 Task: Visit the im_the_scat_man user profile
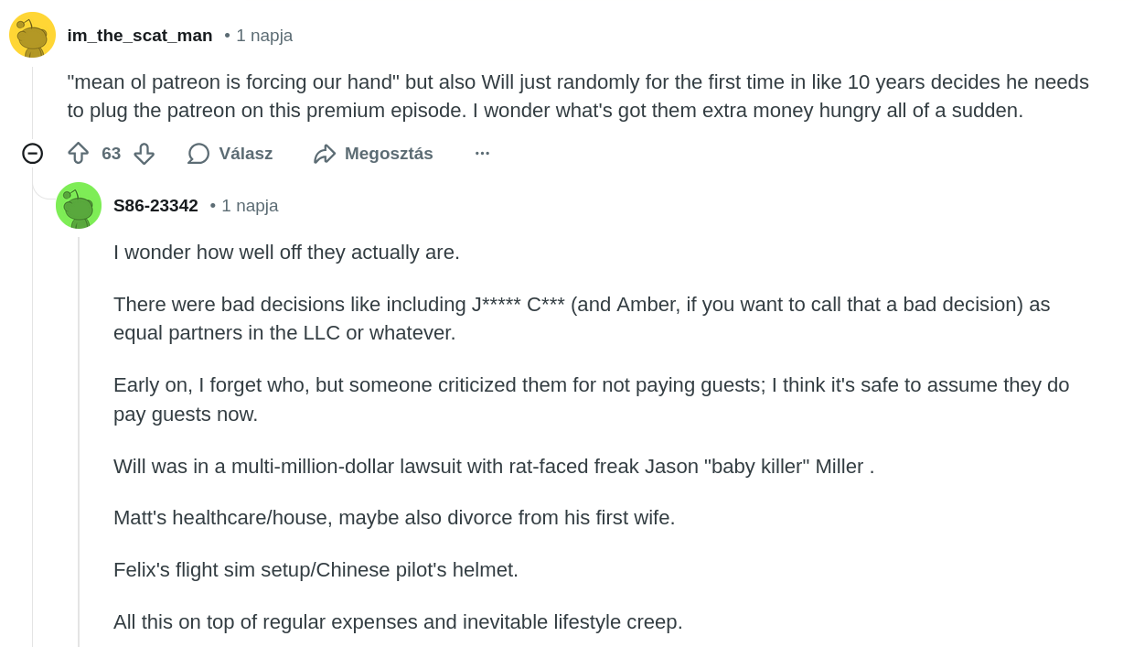coord(140,36)
